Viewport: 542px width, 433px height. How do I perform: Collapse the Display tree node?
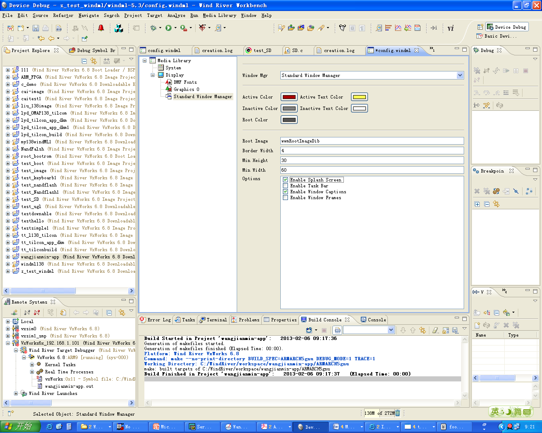pyautogui.click(x=152, y=75)
